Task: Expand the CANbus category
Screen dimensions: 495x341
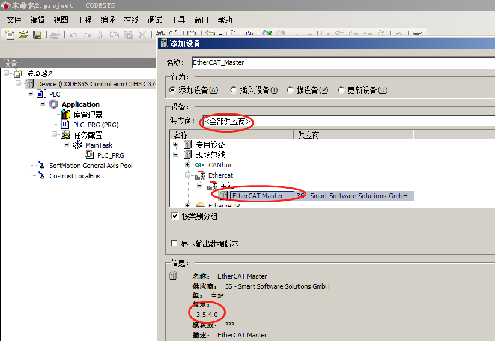Action: click(x=188, y=164)
